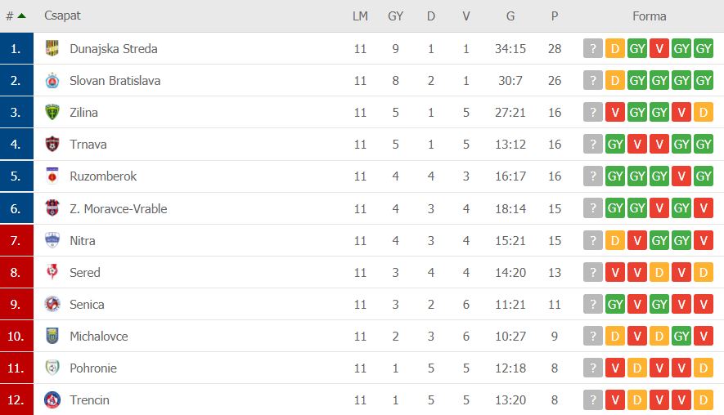Click the Slovan Bratislava club logo
The height and width of the screenshot is (415, 724).
point(52,81)
